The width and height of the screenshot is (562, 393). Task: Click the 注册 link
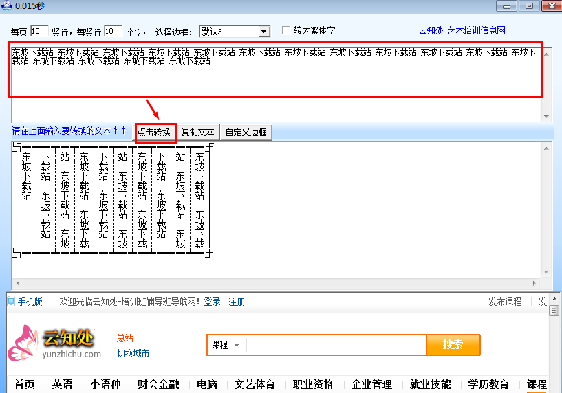click(x=237, y=302)
